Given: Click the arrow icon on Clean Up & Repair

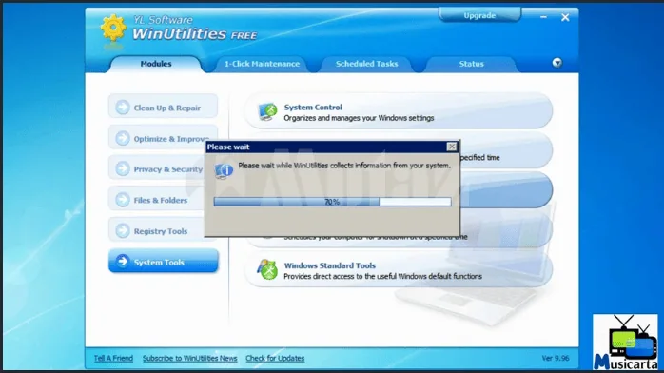Looking at the screenshot, I should click(x=123, y=108).
